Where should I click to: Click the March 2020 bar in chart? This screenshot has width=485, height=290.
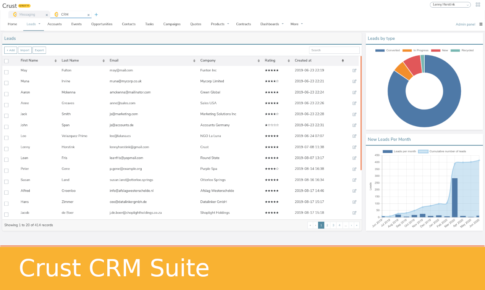(454, 198)
